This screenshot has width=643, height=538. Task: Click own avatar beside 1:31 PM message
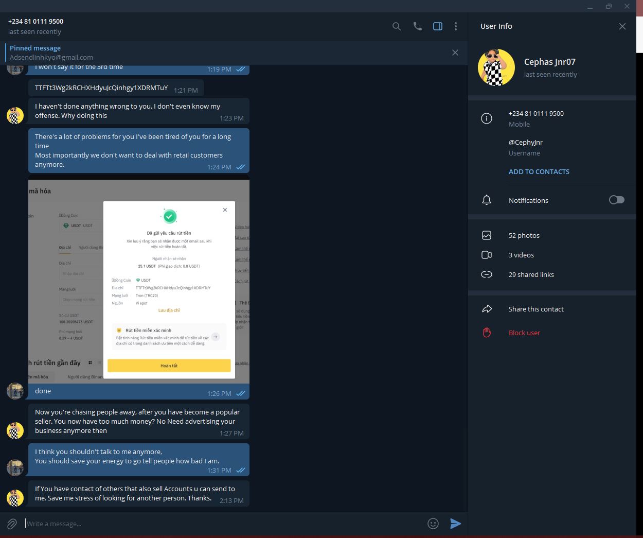[15, 467]
